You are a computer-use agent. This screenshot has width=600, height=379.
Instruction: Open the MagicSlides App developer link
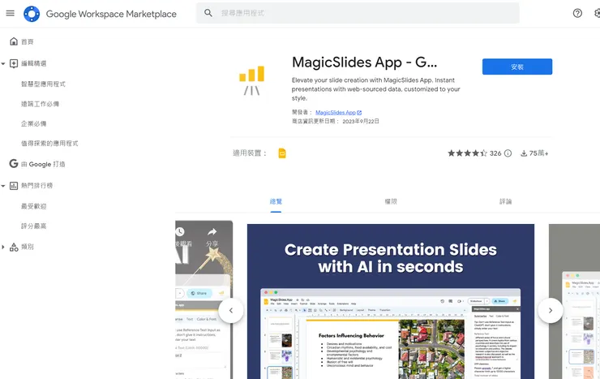coord(336,112)
